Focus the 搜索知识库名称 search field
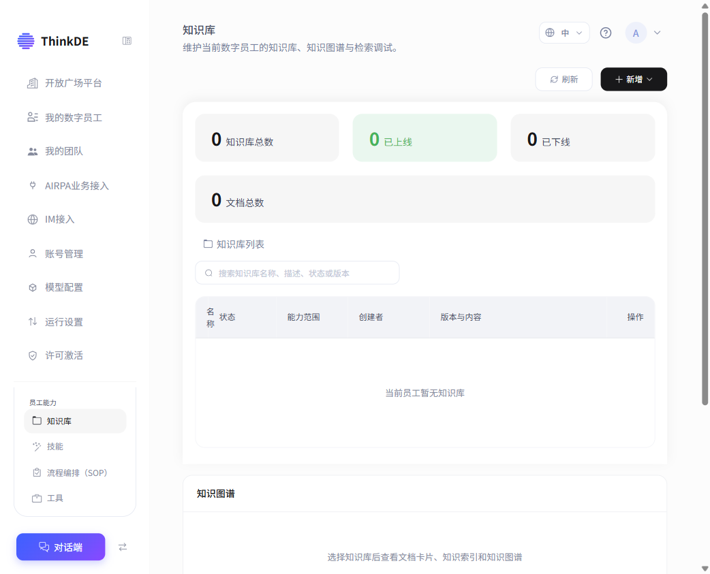Viewport: 710px width, 574px height. click(297, 273)
